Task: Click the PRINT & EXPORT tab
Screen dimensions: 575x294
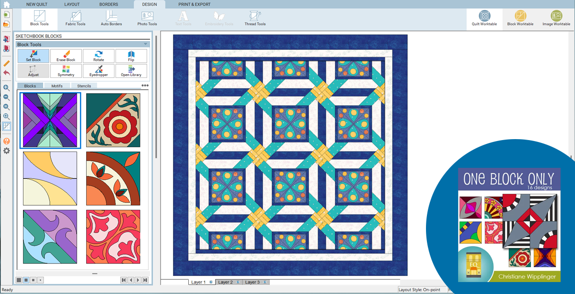Action: [195, 4]
